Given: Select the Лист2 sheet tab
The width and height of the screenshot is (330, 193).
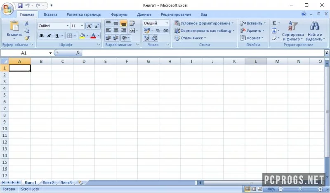Looking at the screenshot, I should 48,183.
